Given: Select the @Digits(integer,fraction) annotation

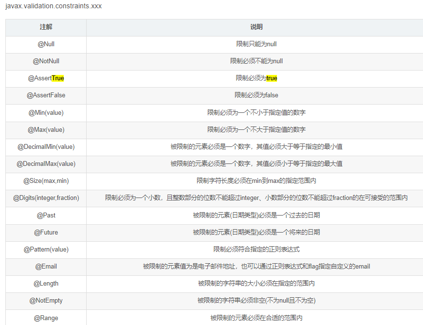Looking at the screenshot, I should point(46,198).
